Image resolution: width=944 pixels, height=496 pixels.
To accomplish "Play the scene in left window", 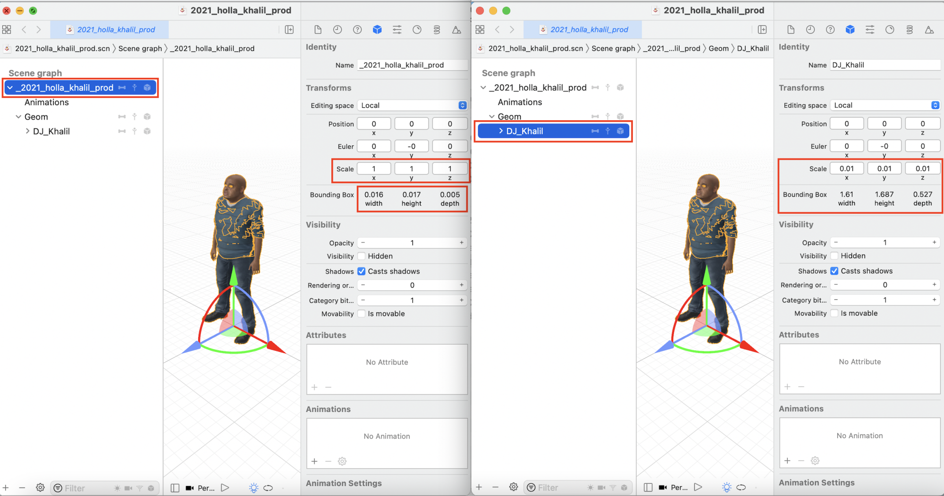I will (225, 488).
